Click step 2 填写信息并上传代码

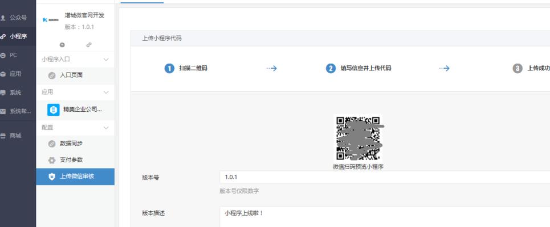[x=358, y=69]
